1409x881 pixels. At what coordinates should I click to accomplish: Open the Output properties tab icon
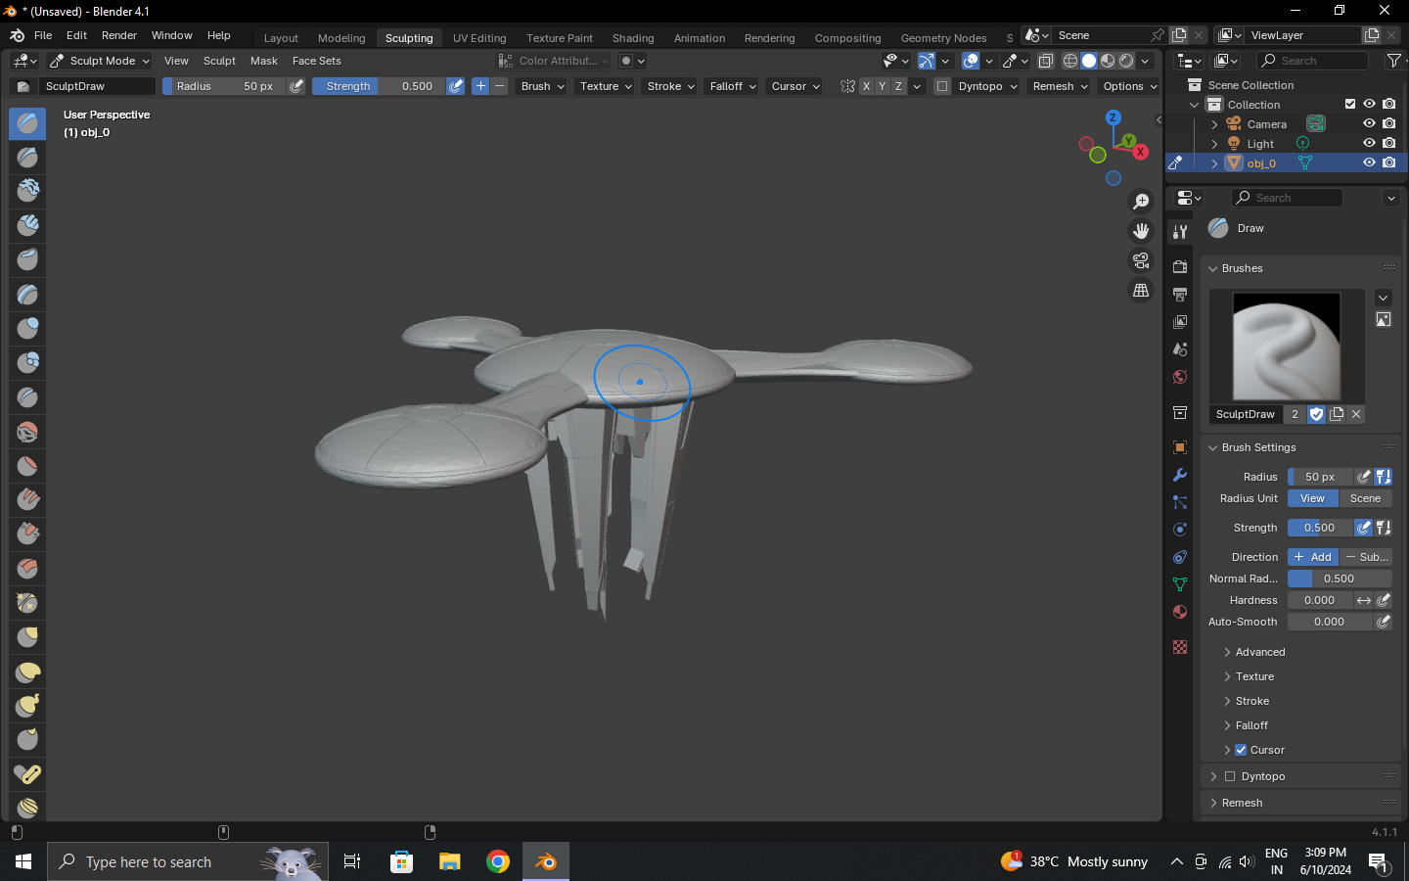tap(1180, 294)
